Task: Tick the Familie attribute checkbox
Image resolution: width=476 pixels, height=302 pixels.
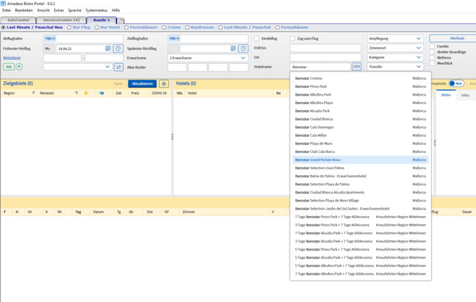Action: [432, 46]
